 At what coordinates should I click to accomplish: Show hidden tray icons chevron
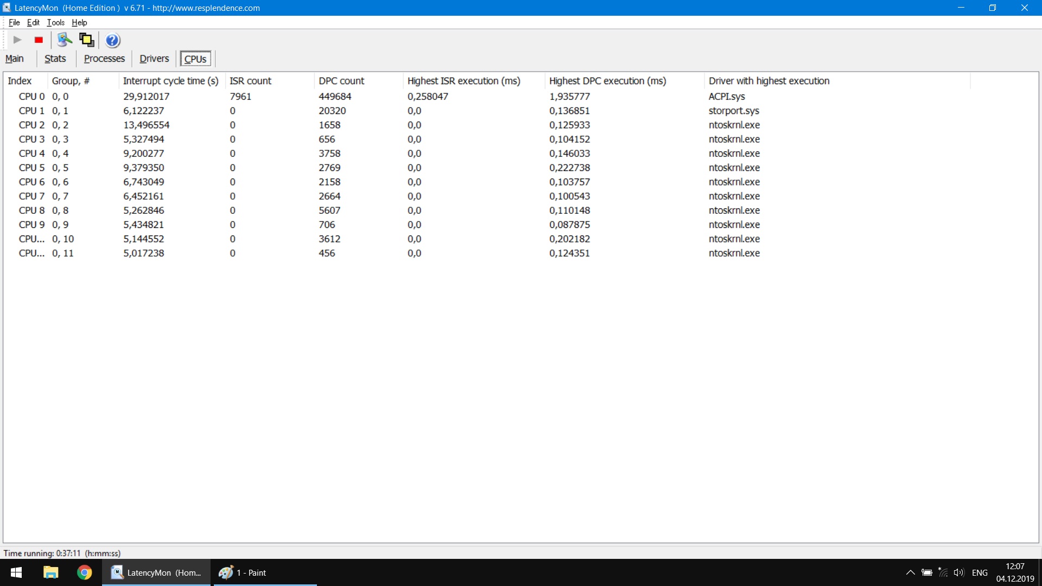[910, 572]
